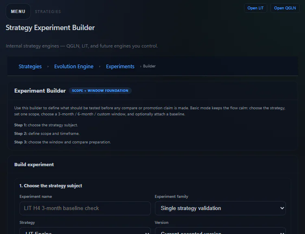Click 'Step 3: choose the window' text
The width and height of the screenshot is (305, 234).
point(63,142)
